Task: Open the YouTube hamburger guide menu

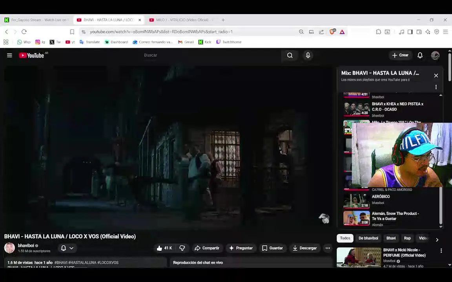Action: point(9,55)
